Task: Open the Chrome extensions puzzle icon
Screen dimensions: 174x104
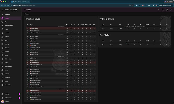Action: [x=149, y=5]
